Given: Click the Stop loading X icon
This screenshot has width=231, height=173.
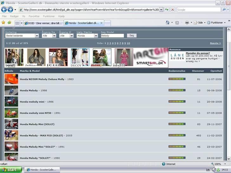Looking at the screenshot, I should 173,10.
